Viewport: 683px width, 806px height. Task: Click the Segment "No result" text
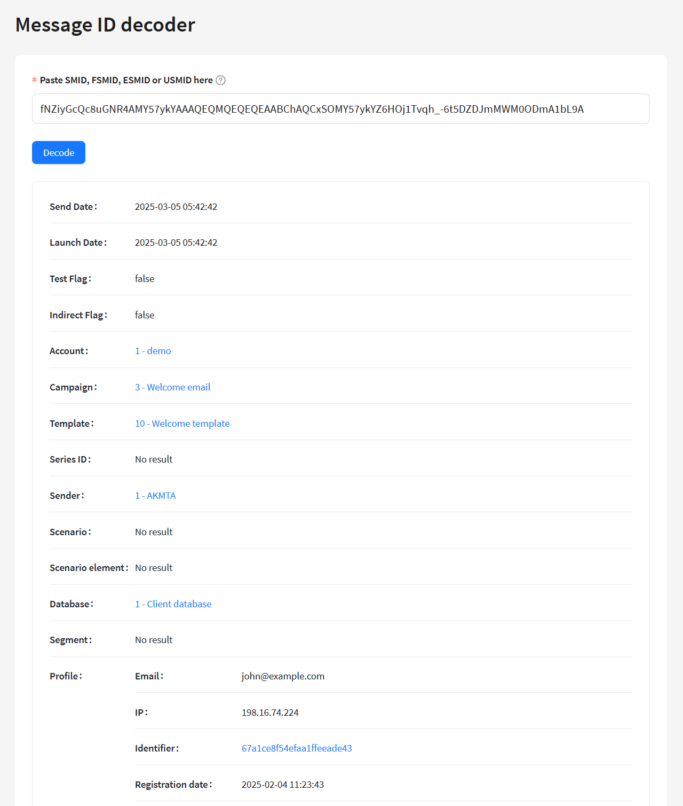[x=154, y=640]
